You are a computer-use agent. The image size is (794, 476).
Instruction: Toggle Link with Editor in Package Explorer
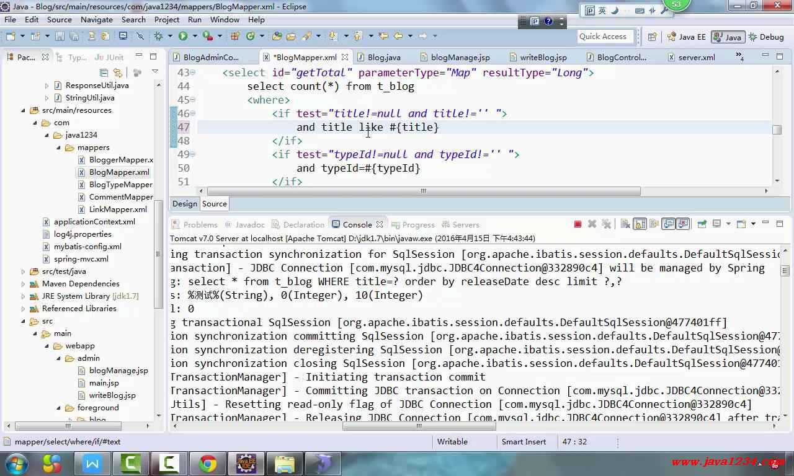(x=117, y=73)
